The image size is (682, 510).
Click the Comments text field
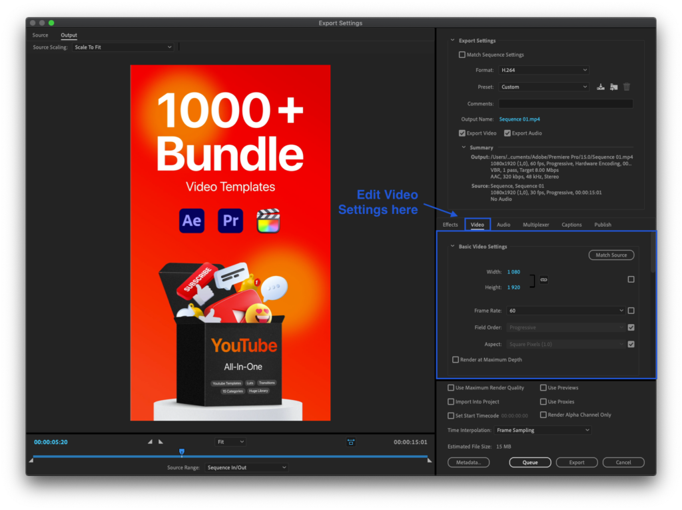[566, 103]
